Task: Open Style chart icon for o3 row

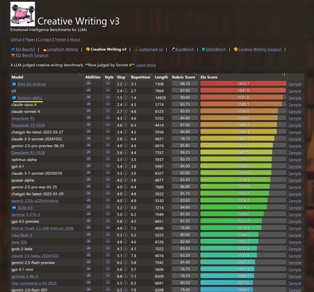Action: pyautogui.click(x=108, y=90)
